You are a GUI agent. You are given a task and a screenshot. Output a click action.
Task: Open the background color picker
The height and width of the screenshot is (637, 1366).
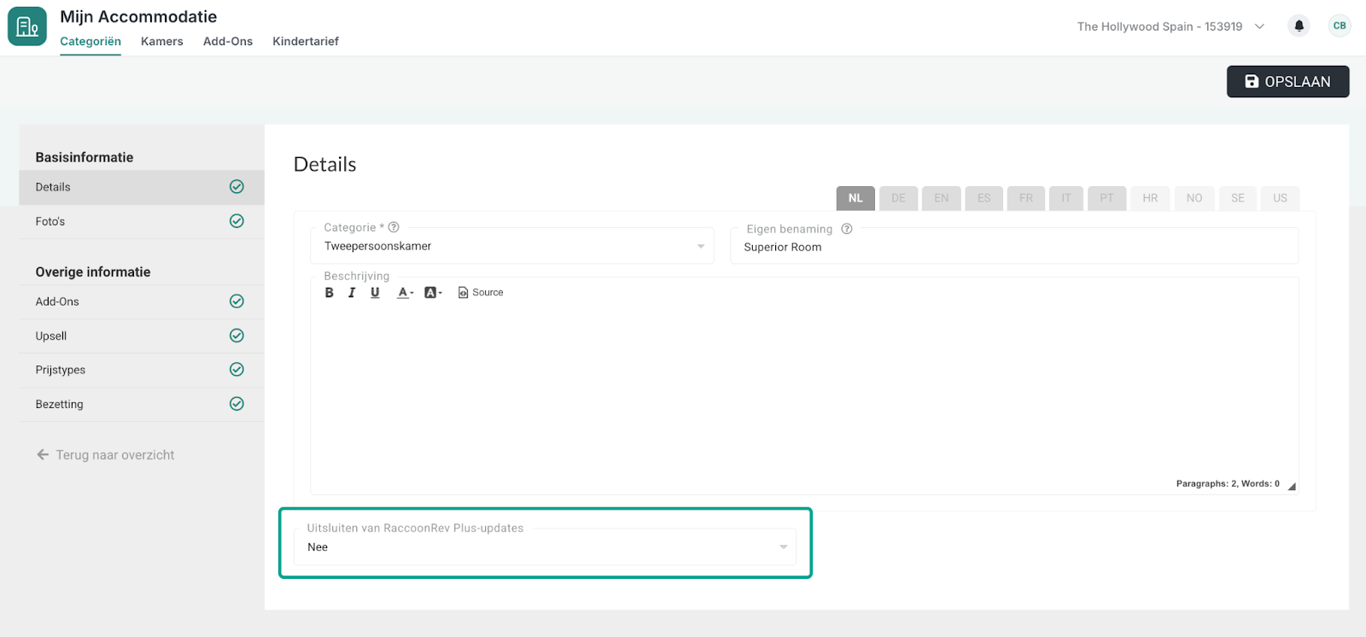[433, 292]
